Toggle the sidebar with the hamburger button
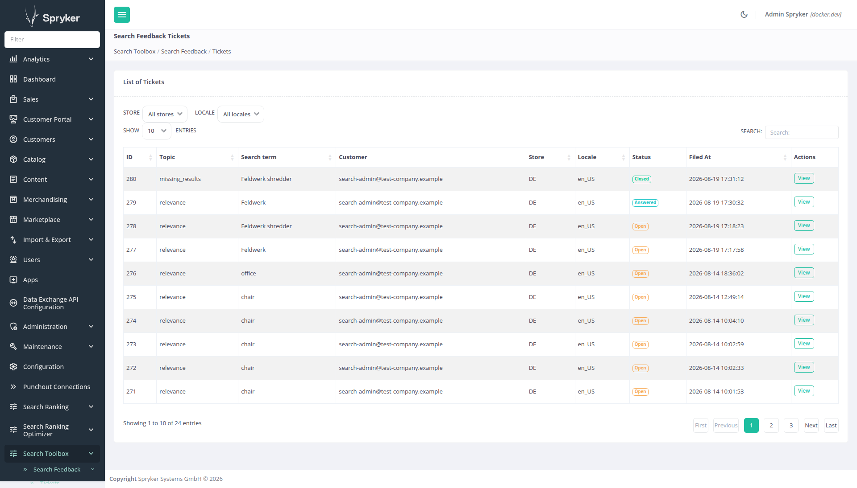The width and height of the screenshot is (857, 488). point(122,15)
